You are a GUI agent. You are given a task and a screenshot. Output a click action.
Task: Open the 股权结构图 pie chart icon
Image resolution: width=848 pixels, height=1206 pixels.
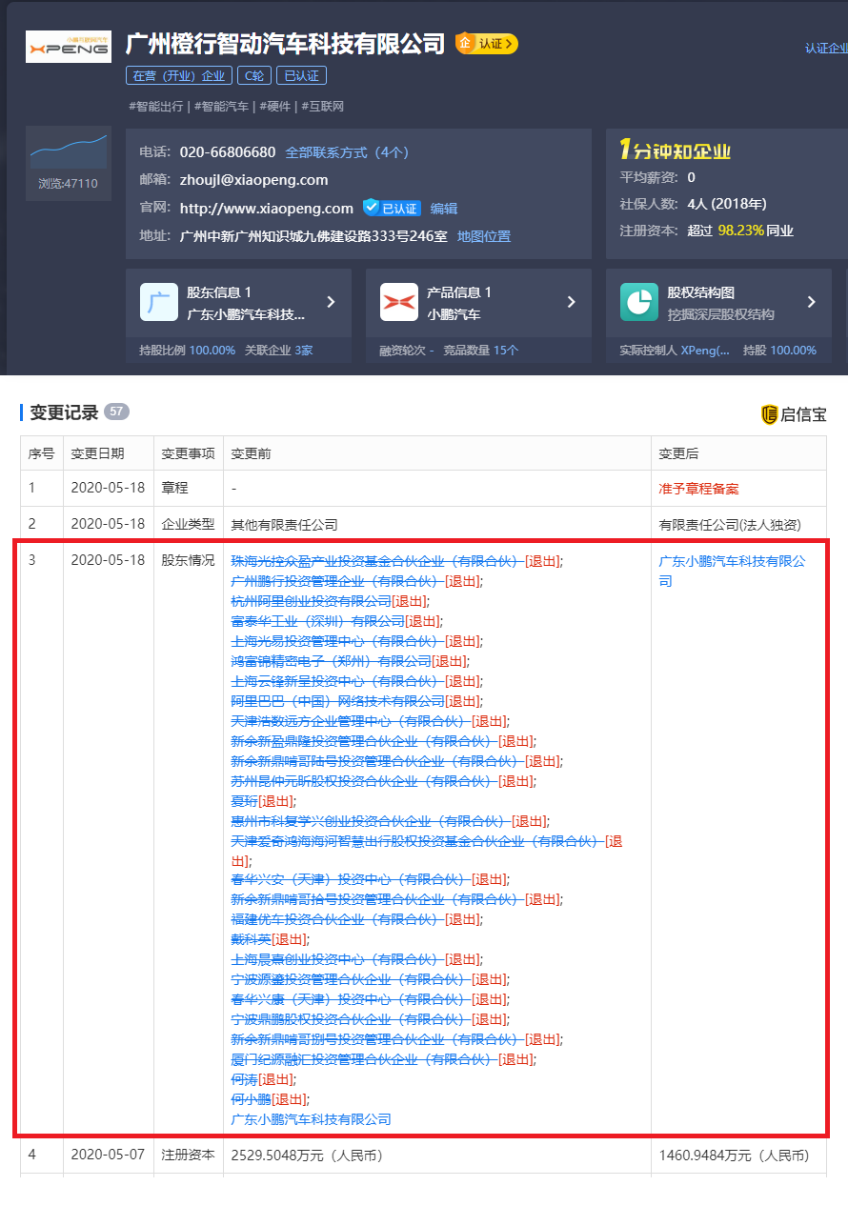(x=638, y=303)
